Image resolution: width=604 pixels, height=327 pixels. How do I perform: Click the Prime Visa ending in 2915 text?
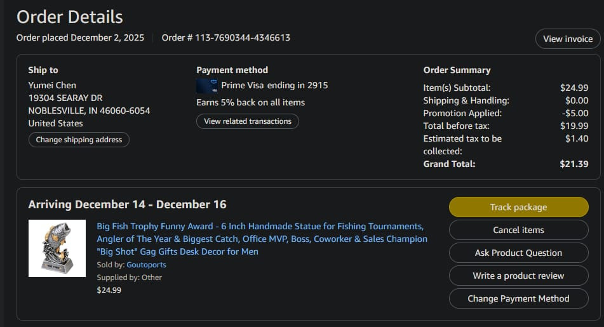274,85
